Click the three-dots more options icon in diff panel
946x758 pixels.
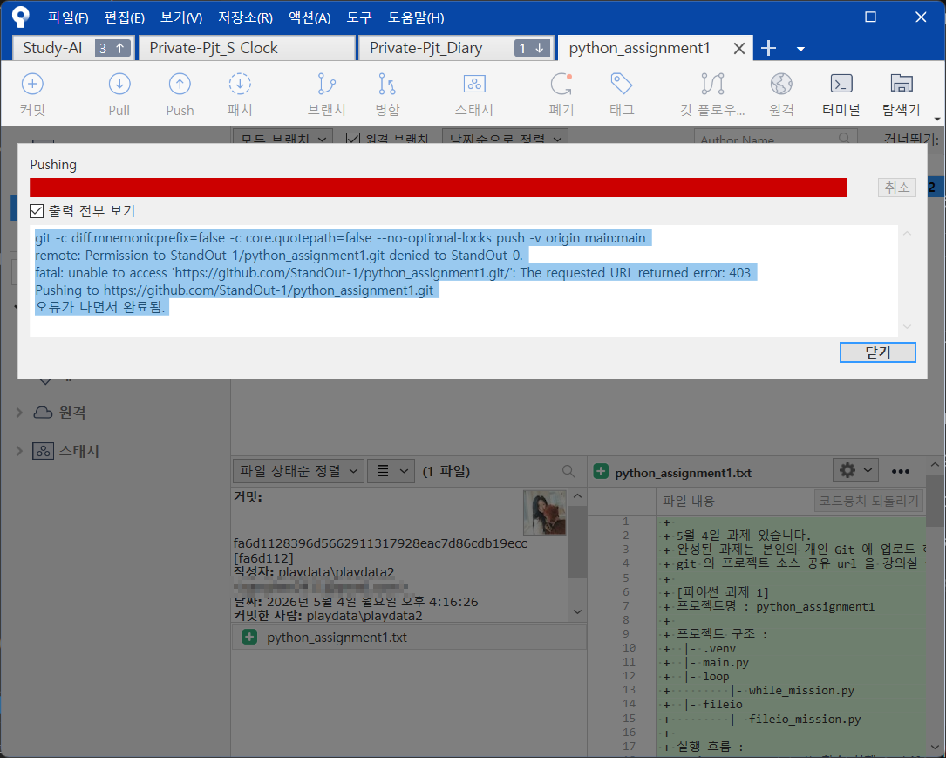(901, 471)
